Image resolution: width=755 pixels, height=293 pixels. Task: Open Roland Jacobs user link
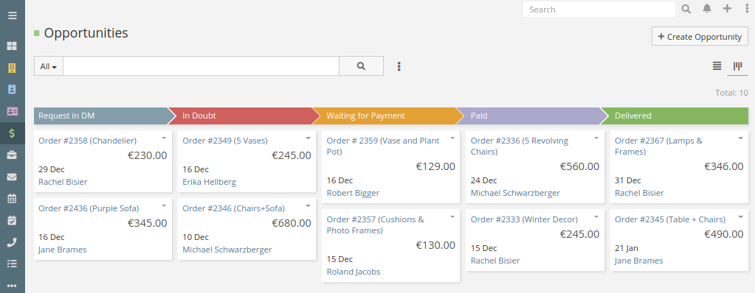(x=353, y=272)
